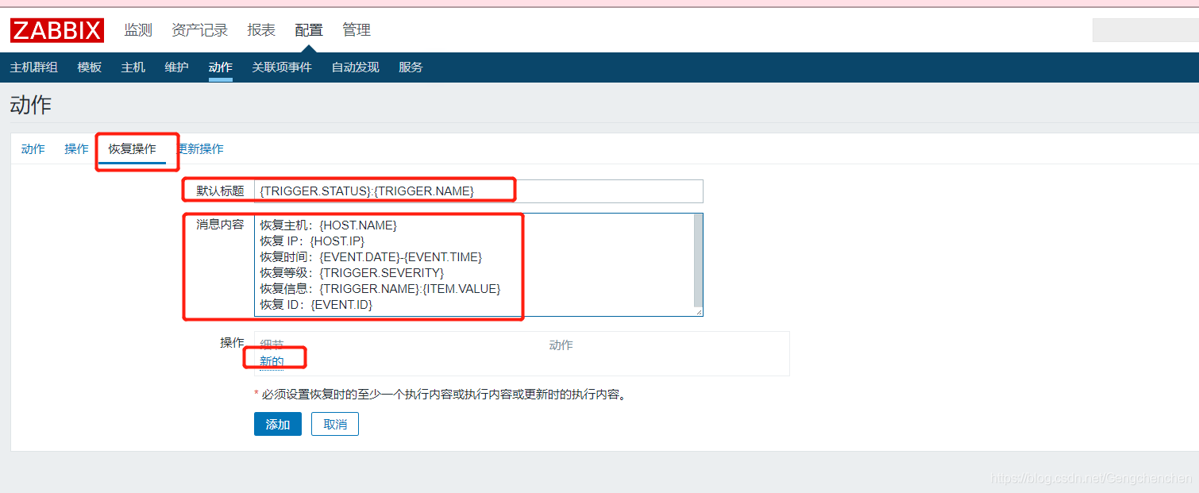This screenshot has height=493, width=1199.
Task: Click the 恢复 ID：{EVENT.ID} line
Action: point(316,305)
